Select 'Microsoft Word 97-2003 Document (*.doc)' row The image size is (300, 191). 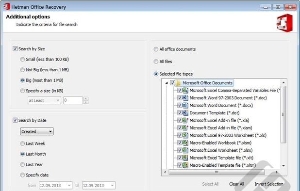[x=228, y=98]
